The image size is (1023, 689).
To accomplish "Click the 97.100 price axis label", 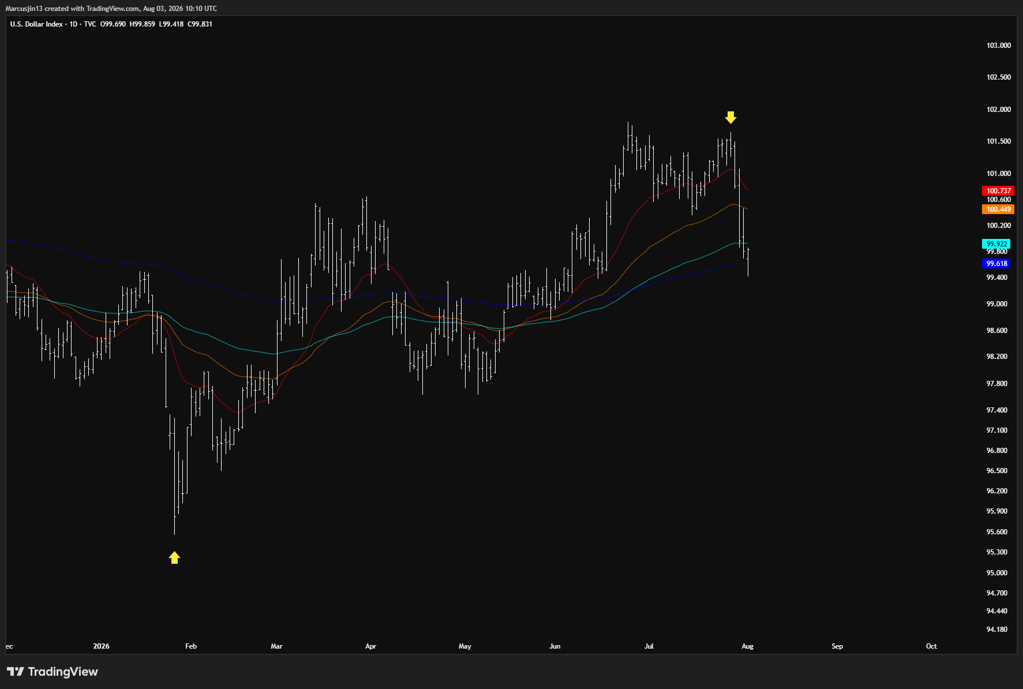I will [x=997, y=430].
